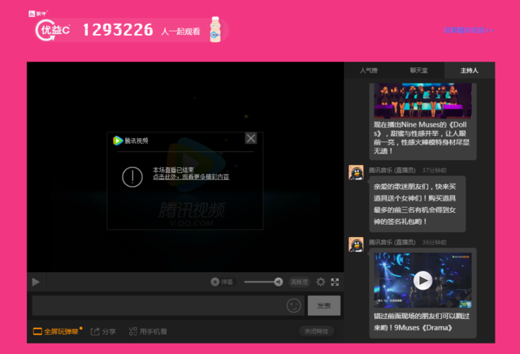Click link 点击此处,观看更多精彩内容
Viewport: 520px width, 354px height.
[191, 177]
